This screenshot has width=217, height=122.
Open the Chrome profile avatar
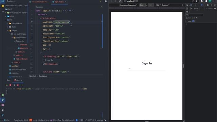210,1
